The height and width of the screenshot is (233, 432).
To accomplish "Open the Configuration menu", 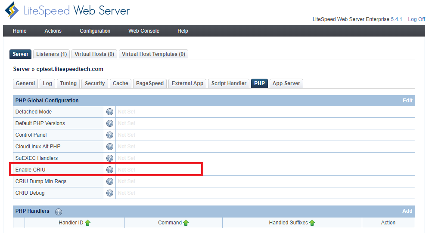I will pos(95,31).
